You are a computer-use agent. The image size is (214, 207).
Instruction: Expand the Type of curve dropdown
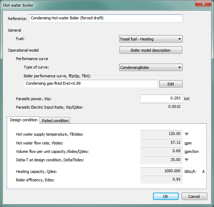(x=151, y=67)
